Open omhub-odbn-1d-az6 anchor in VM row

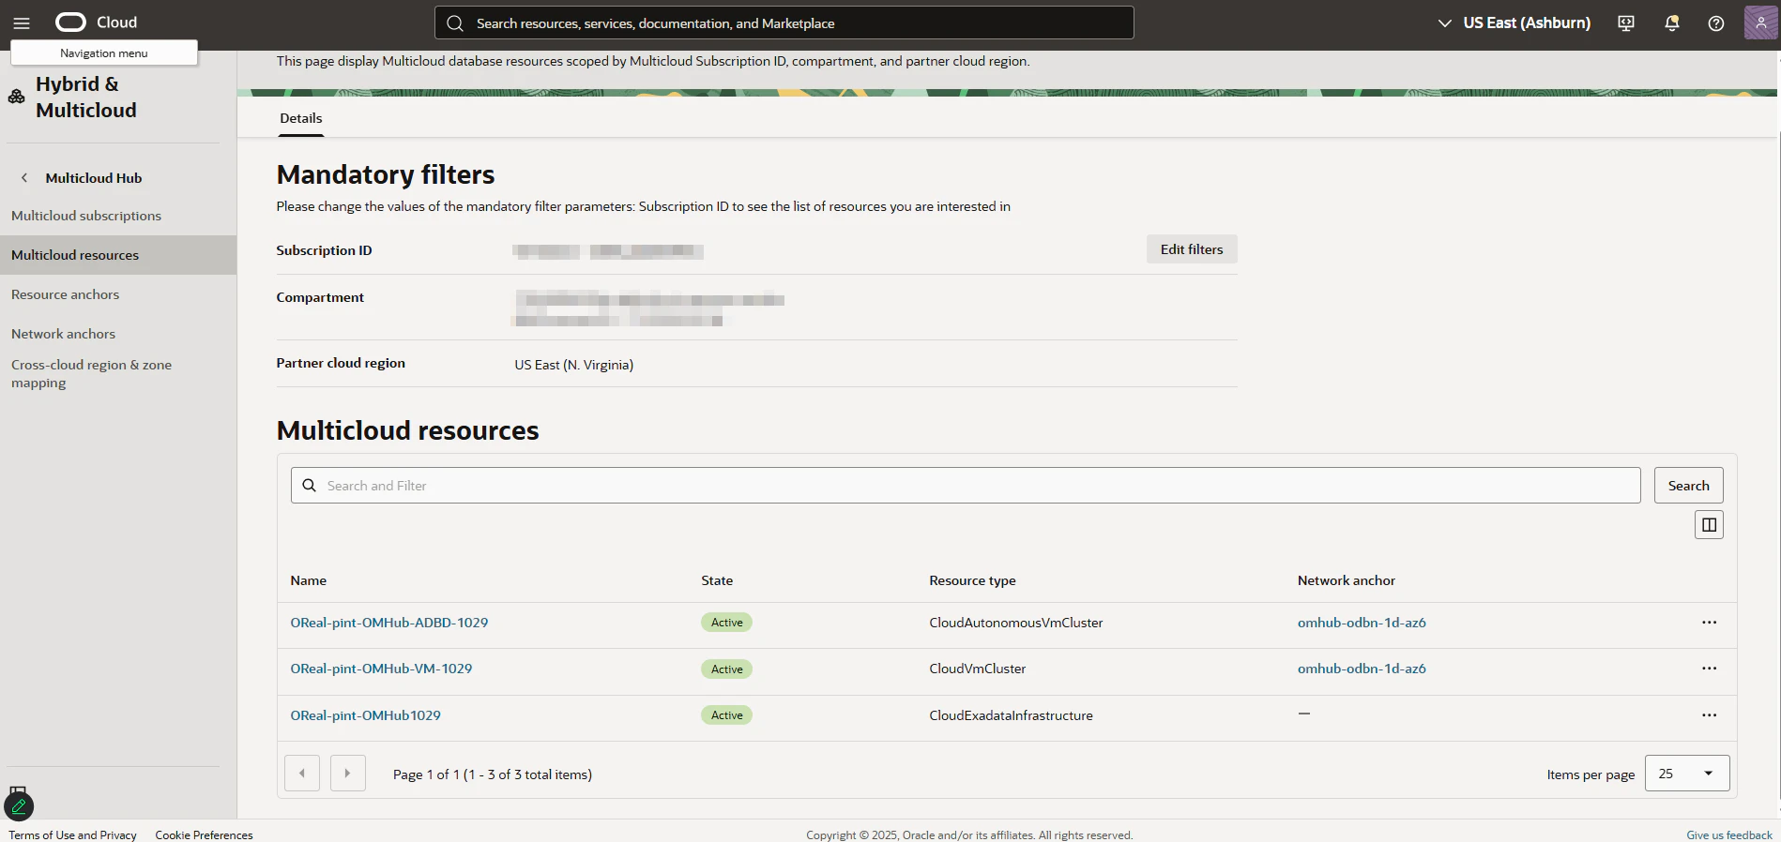coord(1362,669)
